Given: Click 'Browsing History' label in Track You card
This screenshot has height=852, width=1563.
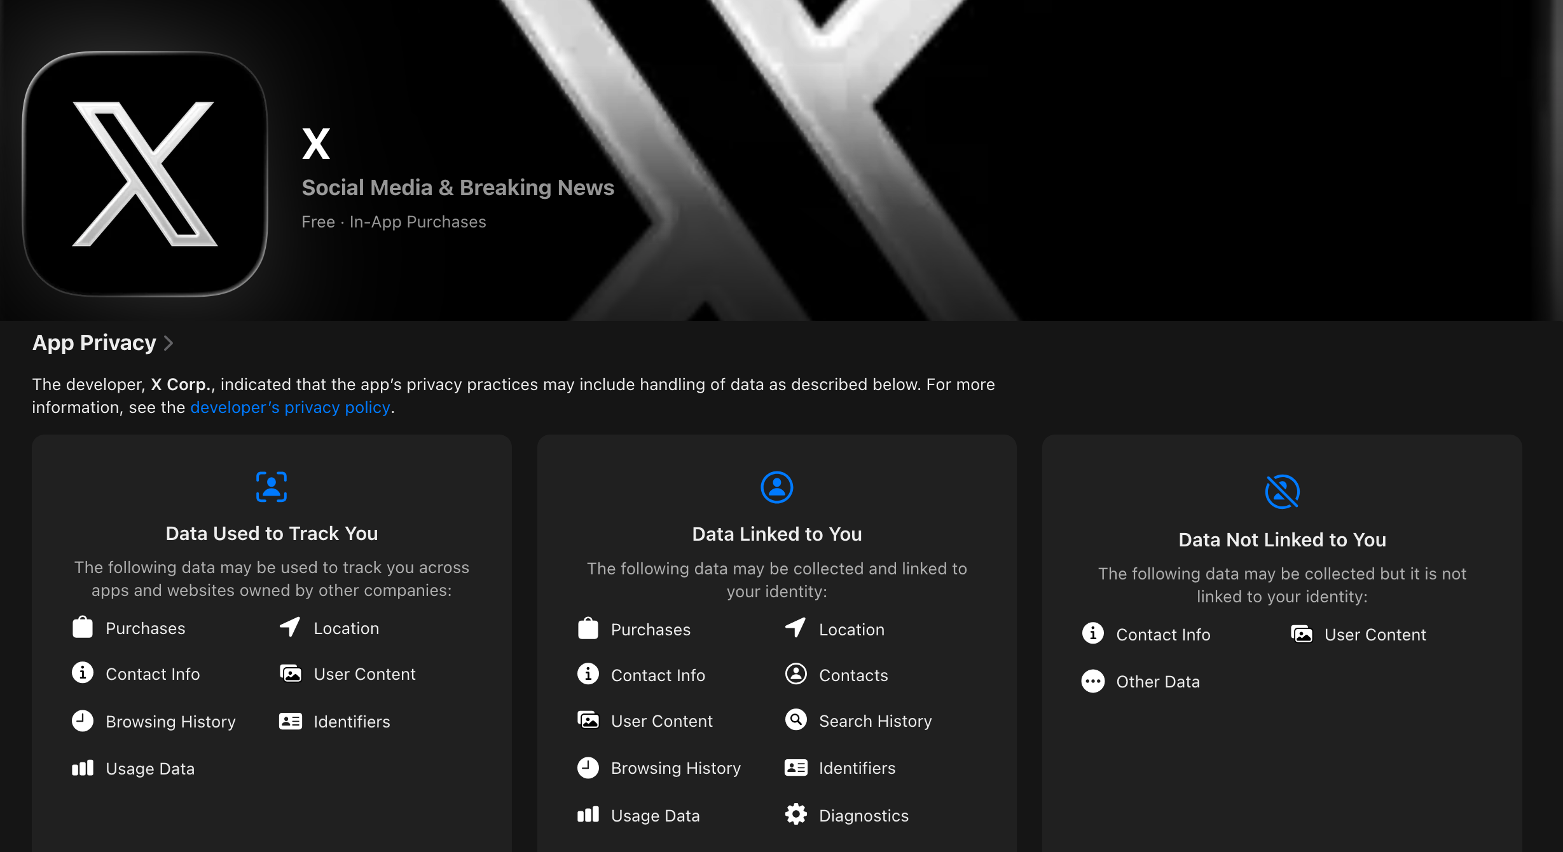Looking at the screenshot, I should [170, 722].
